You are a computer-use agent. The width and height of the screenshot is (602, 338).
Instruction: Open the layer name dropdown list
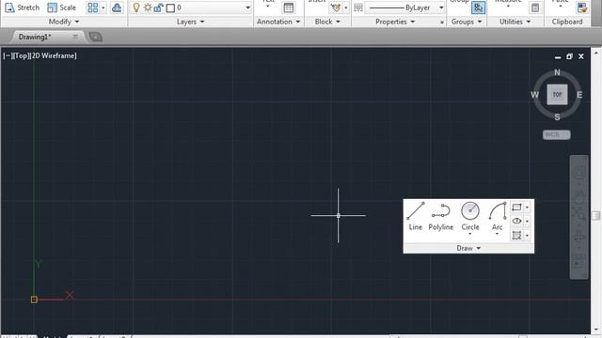pos(247,8)
